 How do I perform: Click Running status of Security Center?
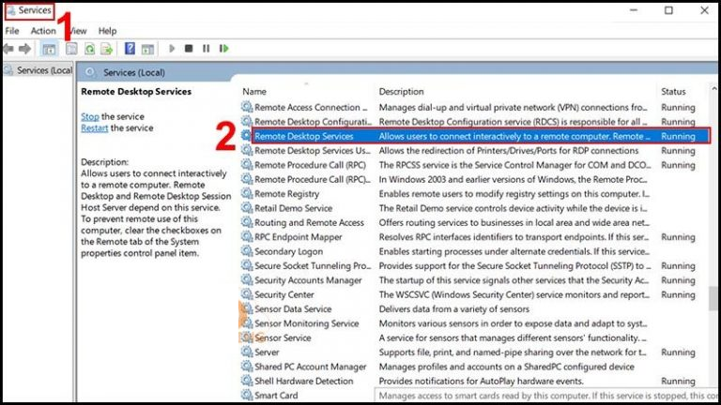(x=678, y=294)
